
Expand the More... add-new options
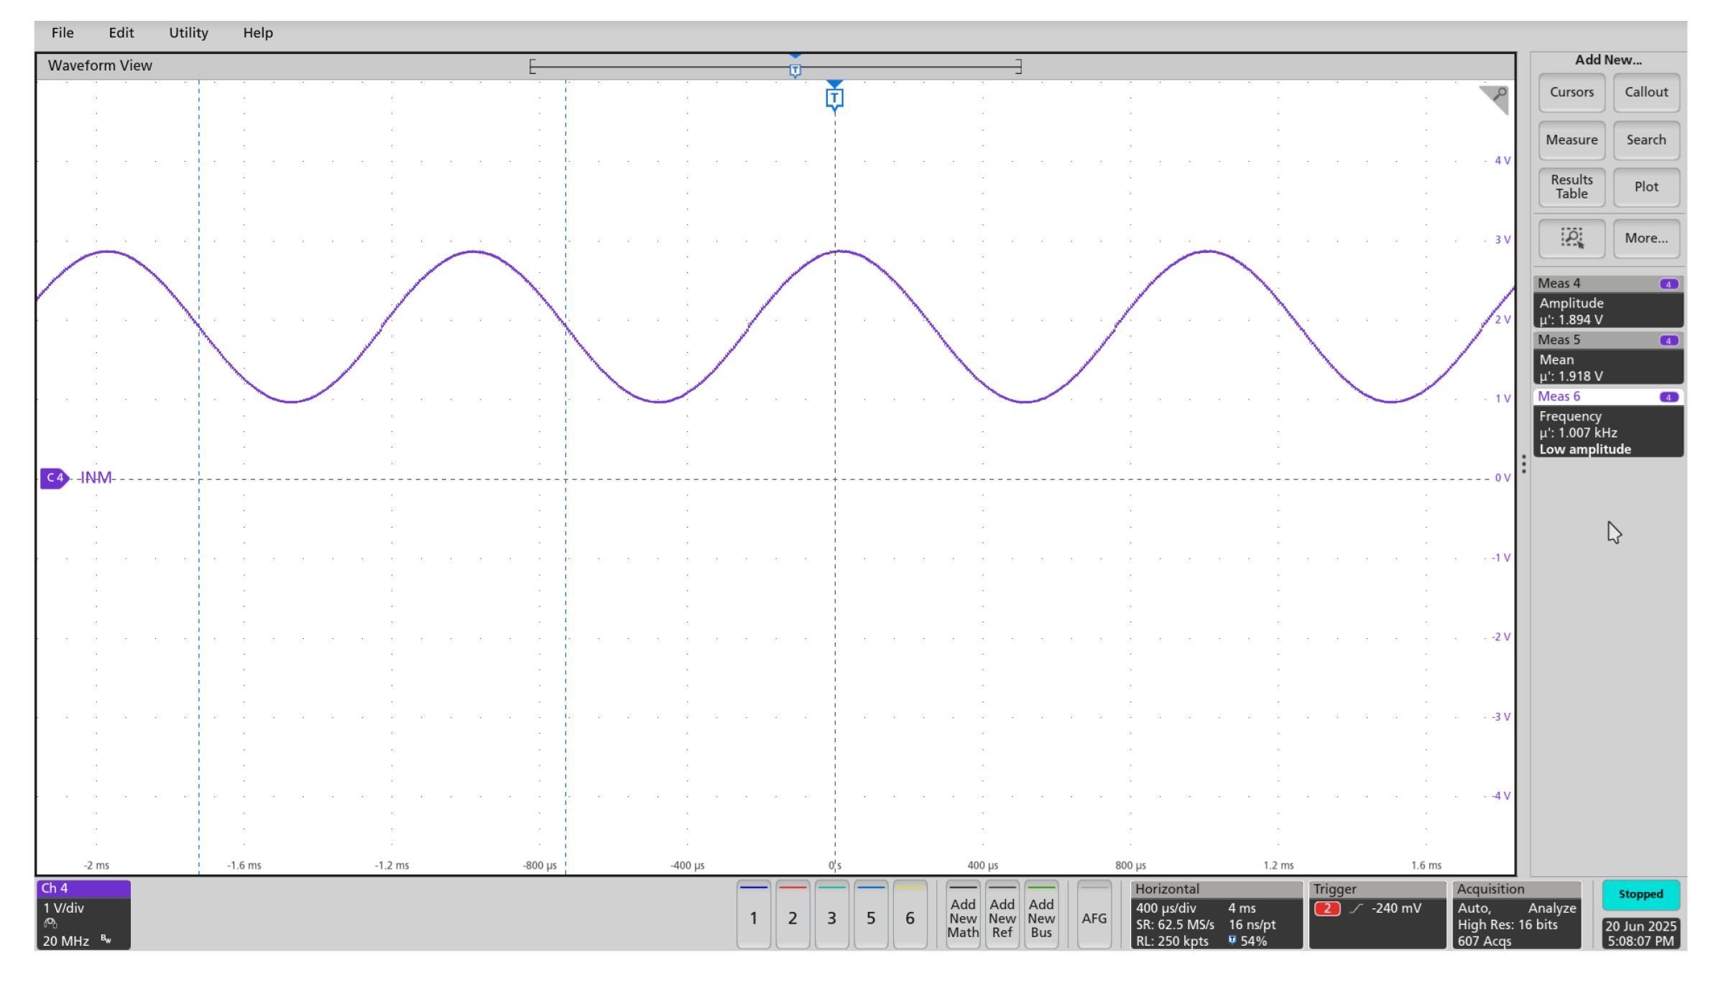[1646, 238]
